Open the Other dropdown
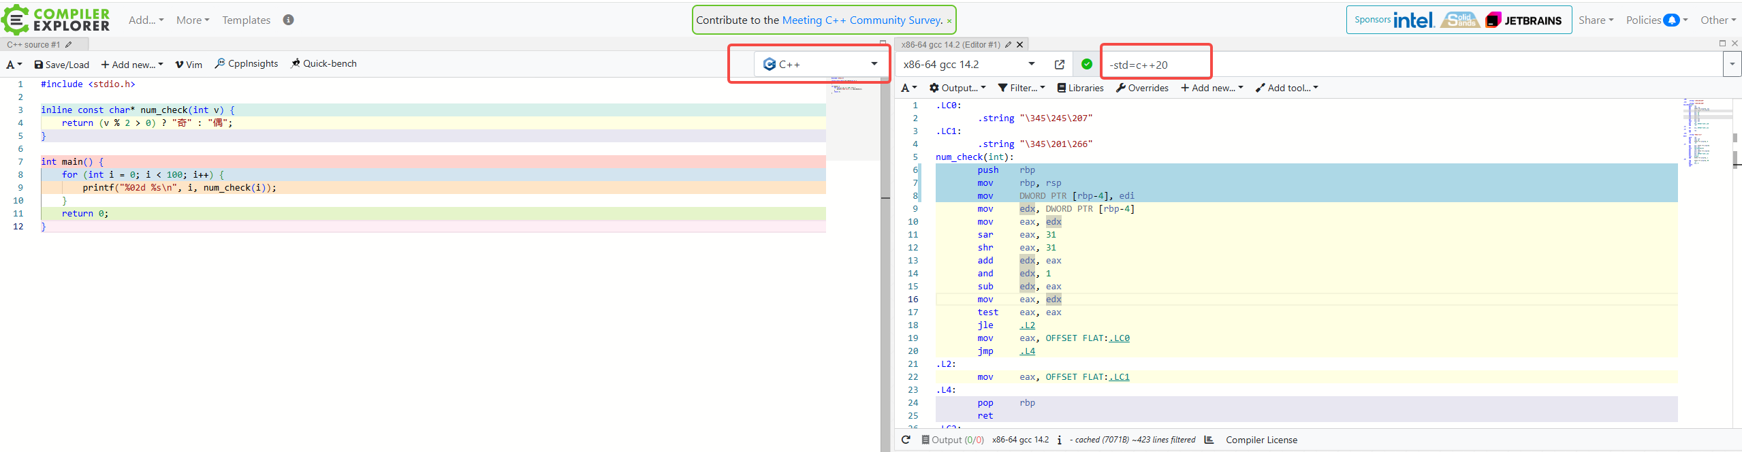This screenshot has width=1742, height=452. [x=1717, y=20]
